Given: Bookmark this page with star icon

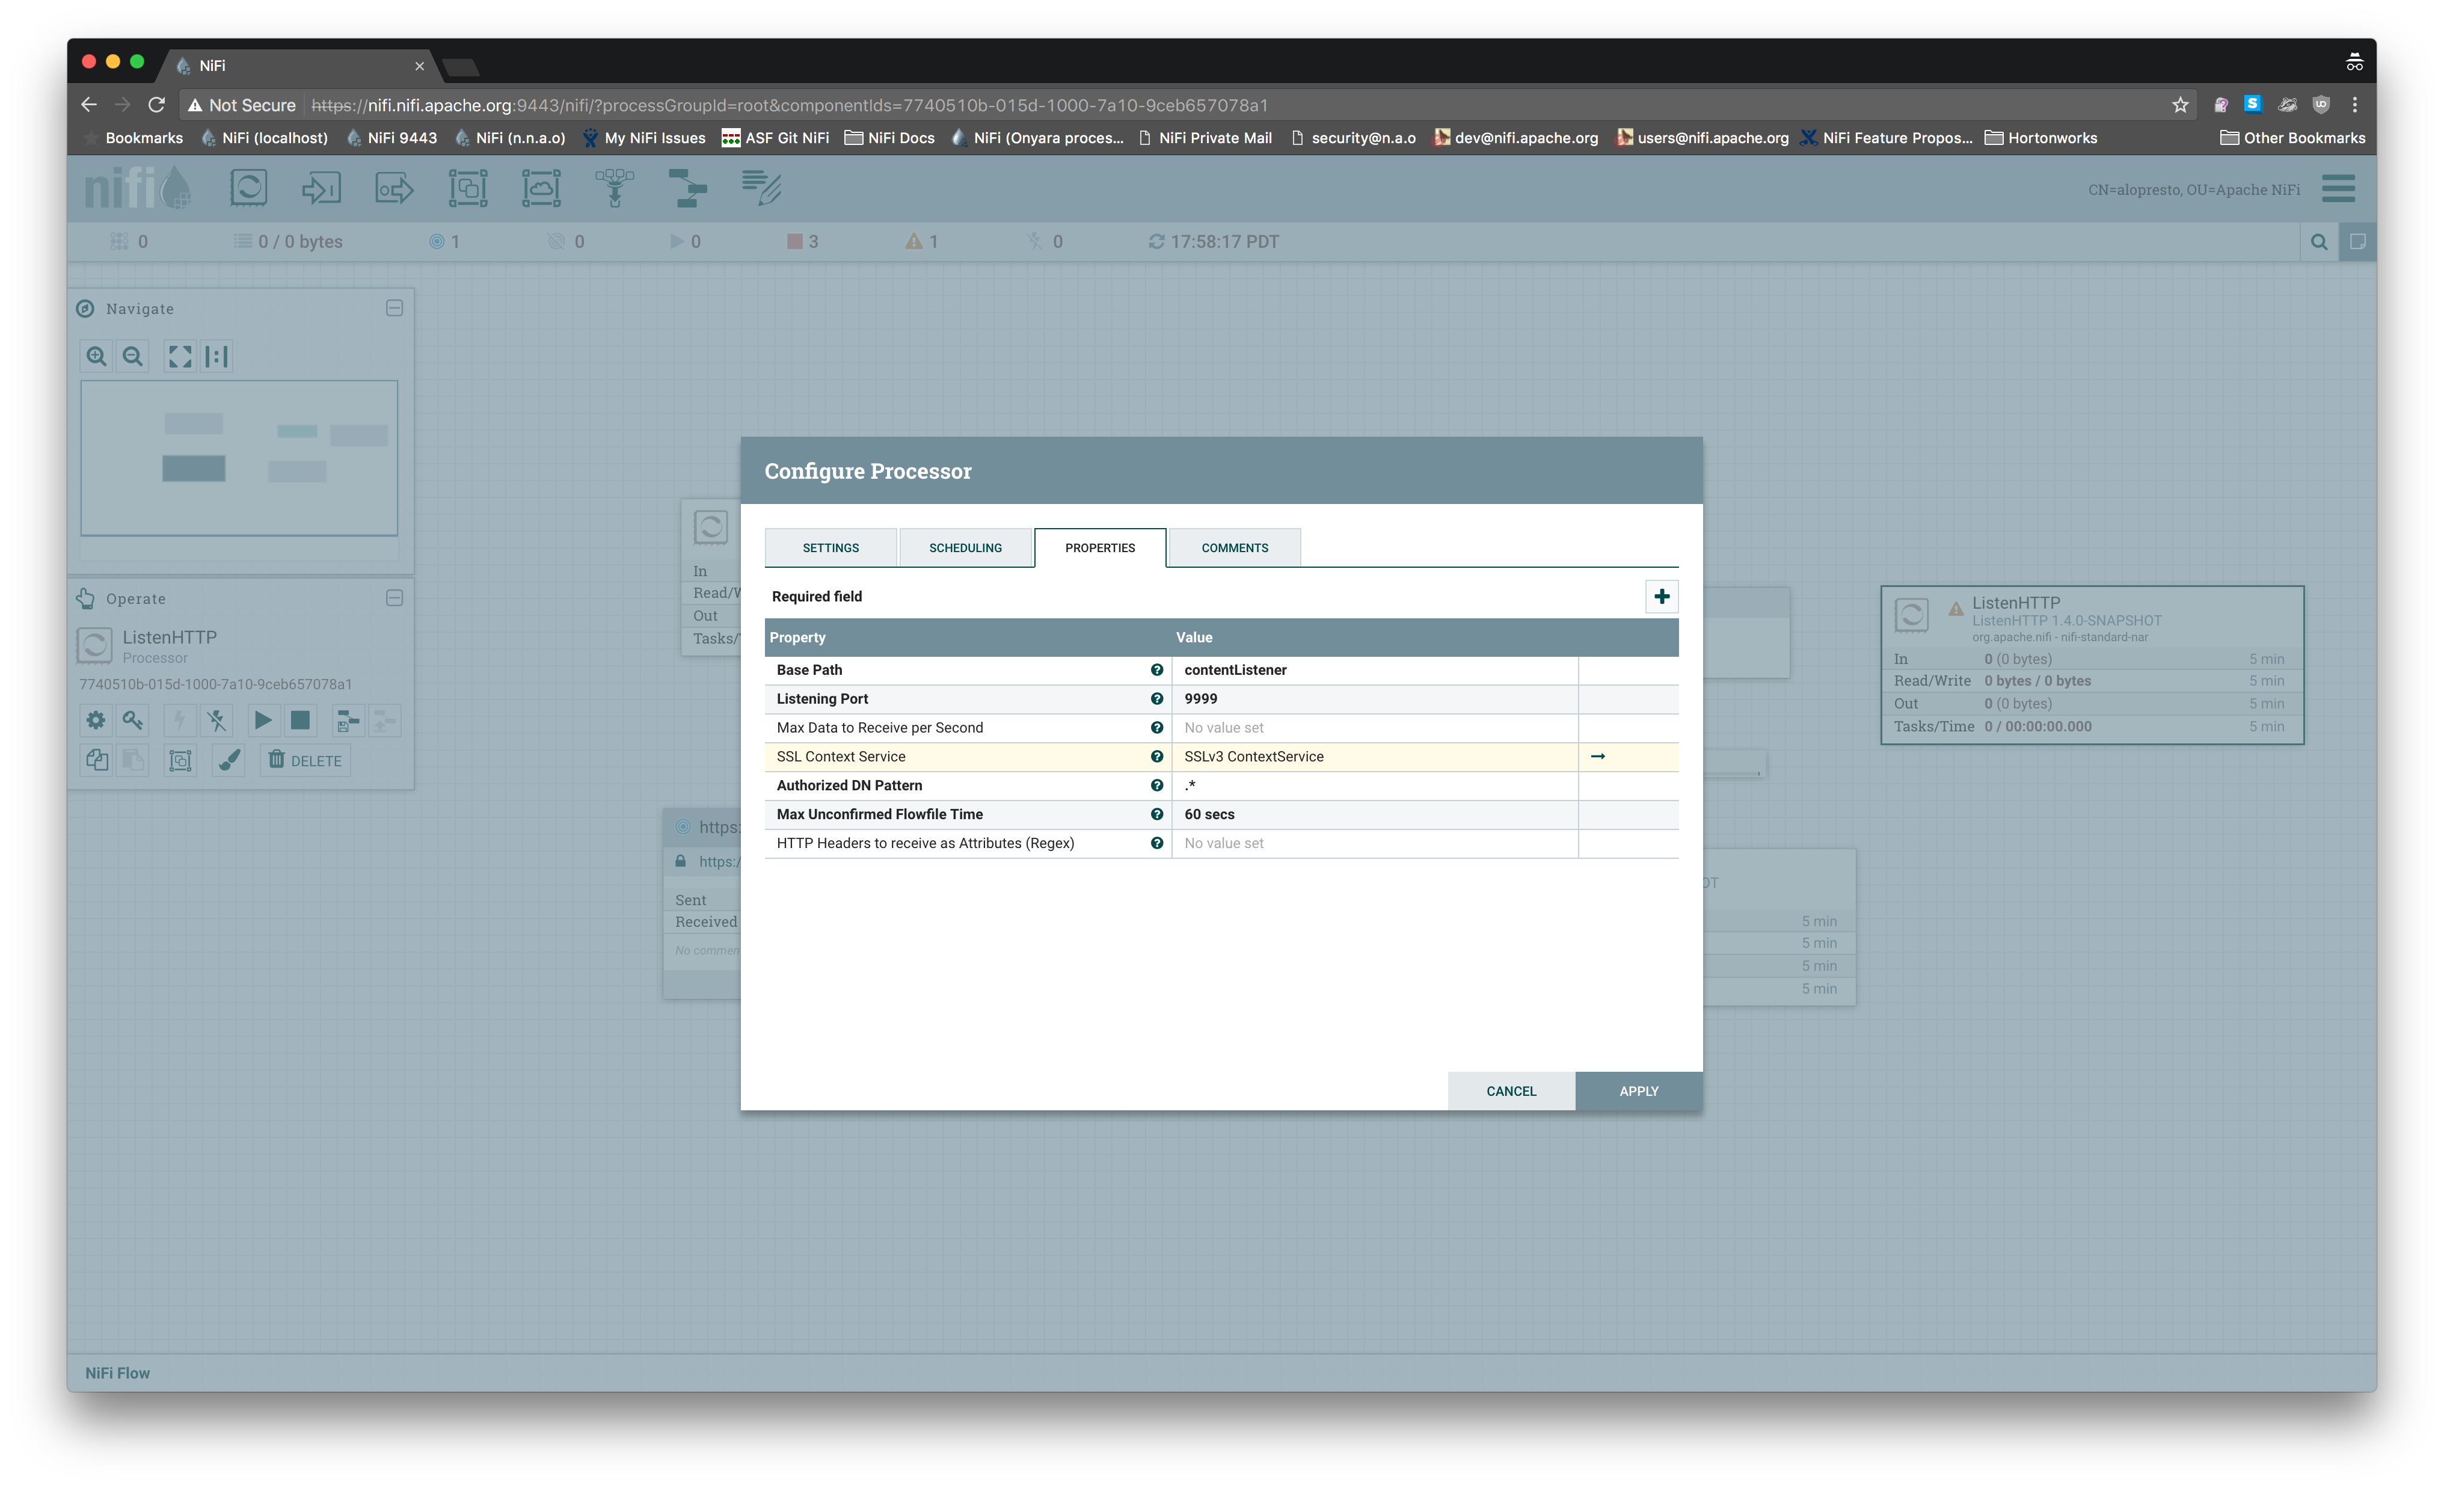Looking at the screenshot, I should click(x=2179, y=105).
